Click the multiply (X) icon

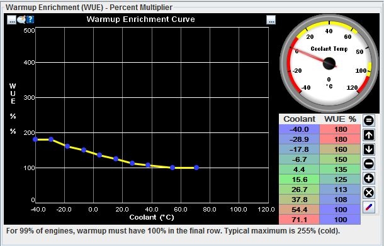[368, 193]
